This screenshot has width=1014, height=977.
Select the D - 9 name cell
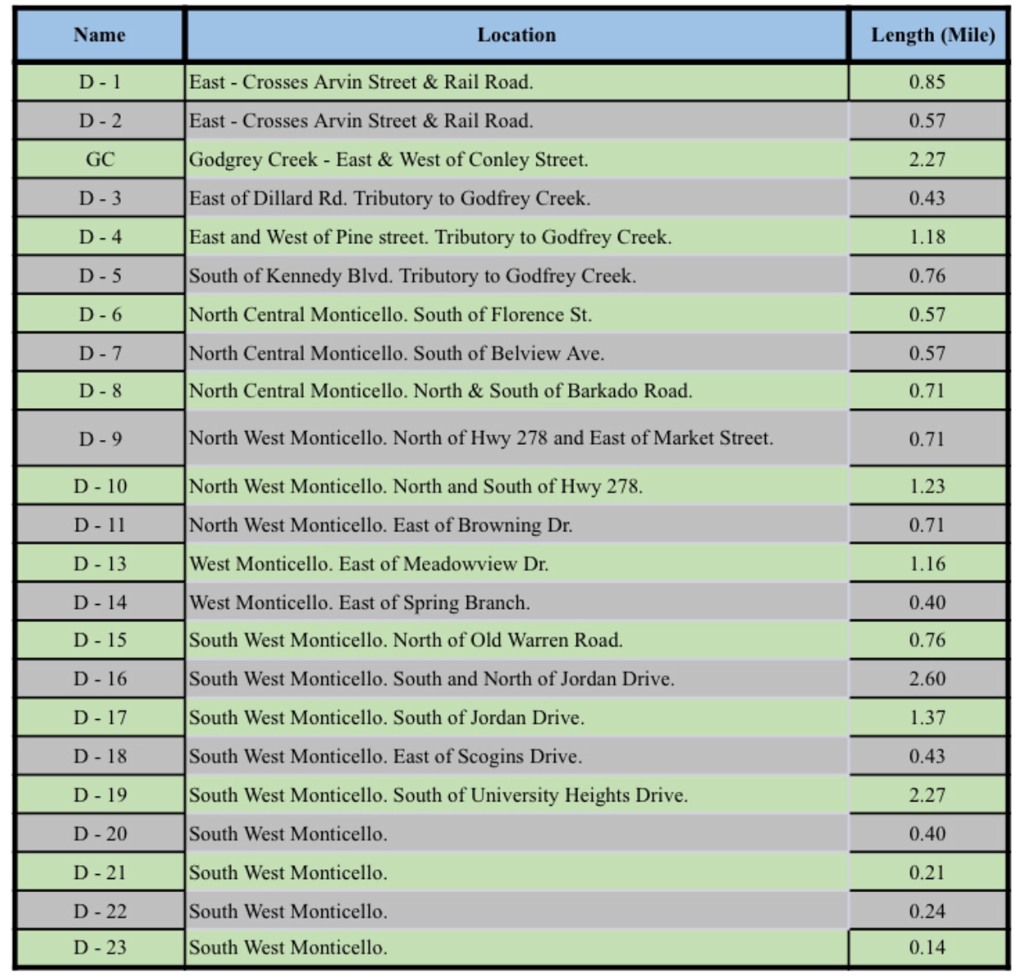point(100,438)
